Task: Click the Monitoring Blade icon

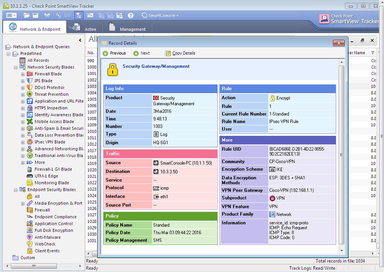Action: pyautogui.click(x=30, y=183)
